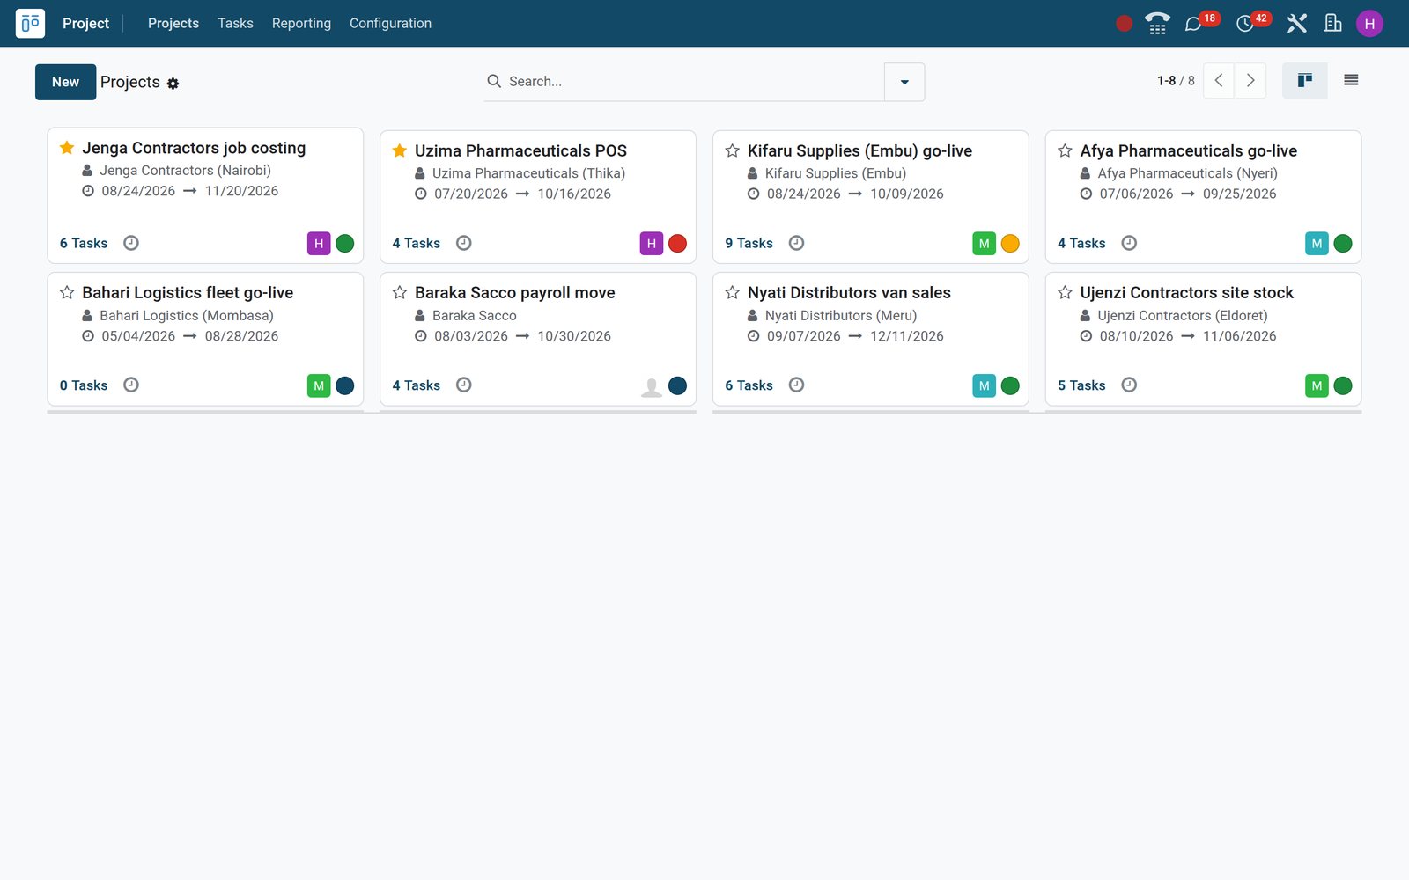Open the VoIP phone dialer icon
This screenshot has height=880, width=1409.
point(1157,24)
